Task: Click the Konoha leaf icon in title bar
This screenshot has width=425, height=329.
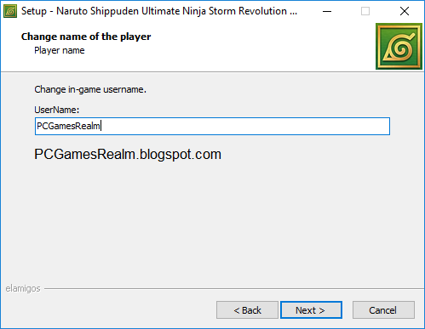Action: pos(10,11)
